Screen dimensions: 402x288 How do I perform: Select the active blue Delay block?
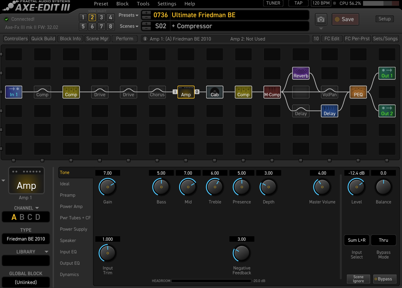pyautogui.click(x=330, y=111)
